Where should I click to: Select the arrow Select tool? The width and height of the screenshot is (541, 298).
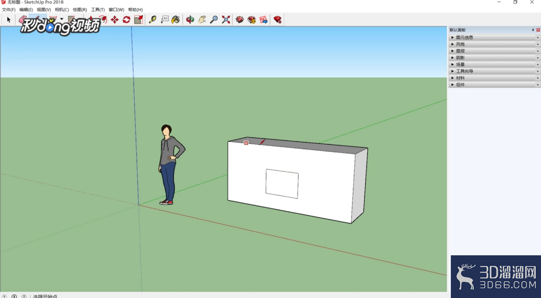(x=9, y=19)
